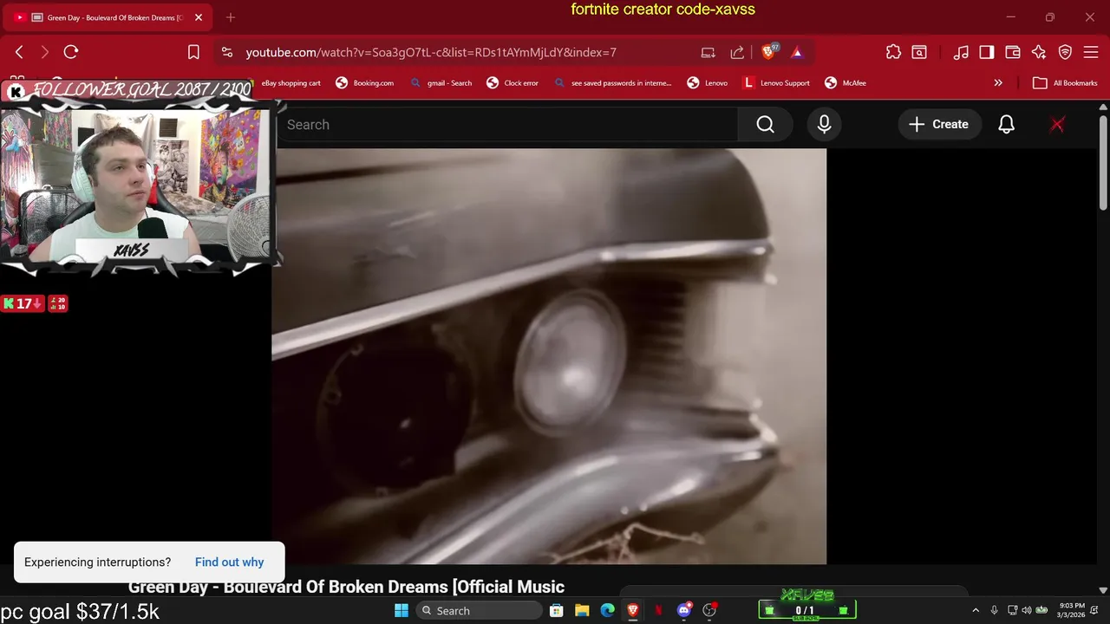Close the Green Day browser tab
This screenshot has height=624, width=1110.
point(199,17)
